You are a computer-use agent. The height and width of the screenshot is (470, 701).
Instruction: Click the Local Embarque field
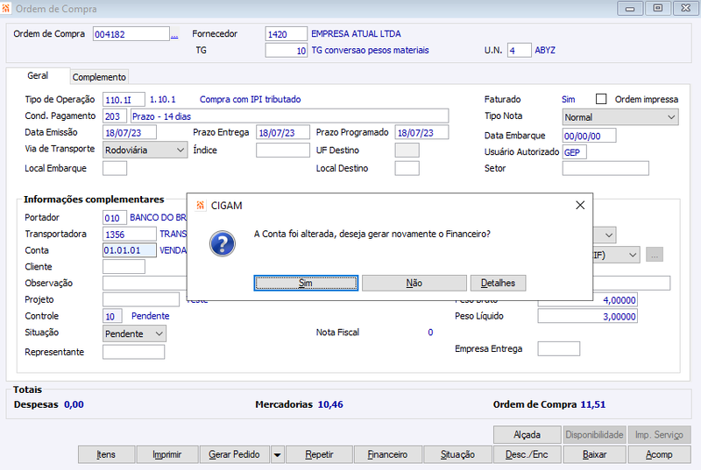[115, 168]
